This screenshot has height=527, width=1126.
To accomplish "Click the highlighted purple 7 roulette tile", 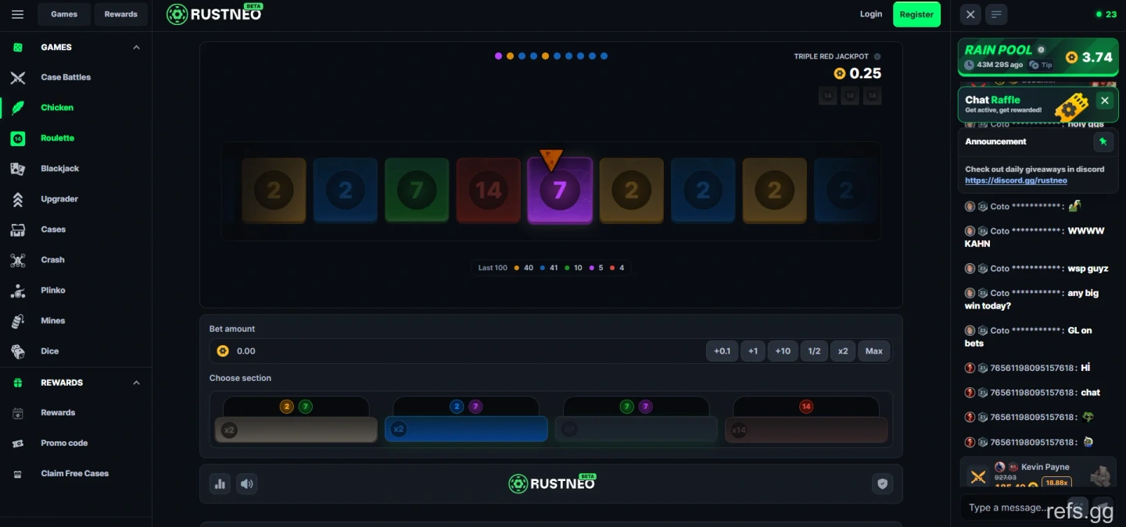I will point(560,190).
